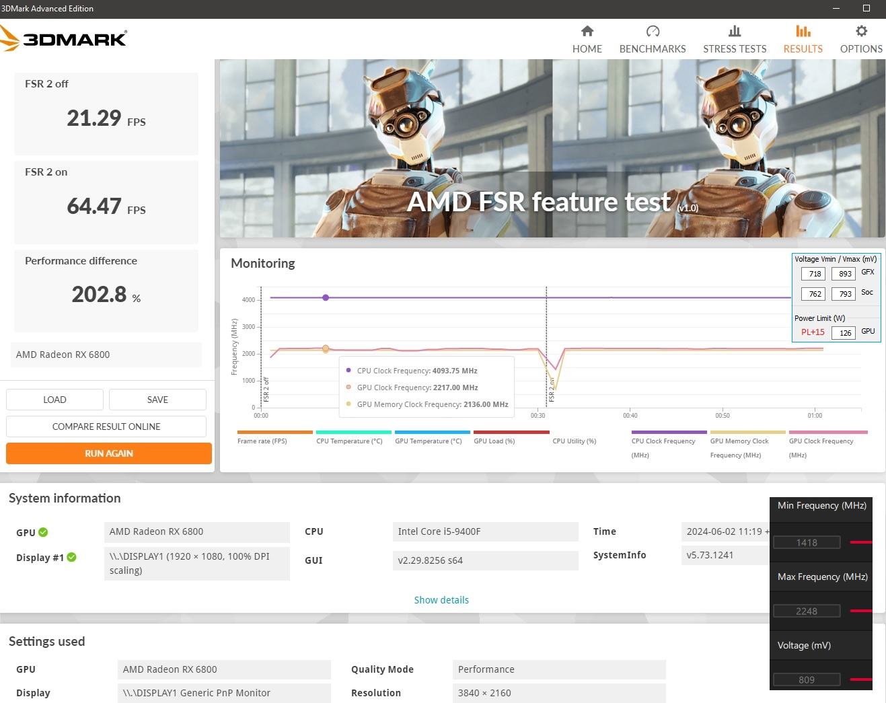Click the Min Frequency 1418 field
The image size is (886, 703).
pos(807,542)
